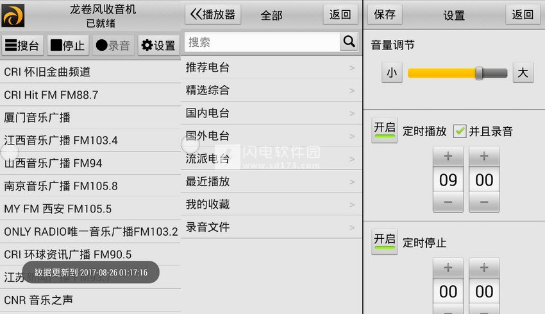Toggle the 开启 switch for 定时播放
The height and width of the screenshot is (314, 545).
(385, 130)
